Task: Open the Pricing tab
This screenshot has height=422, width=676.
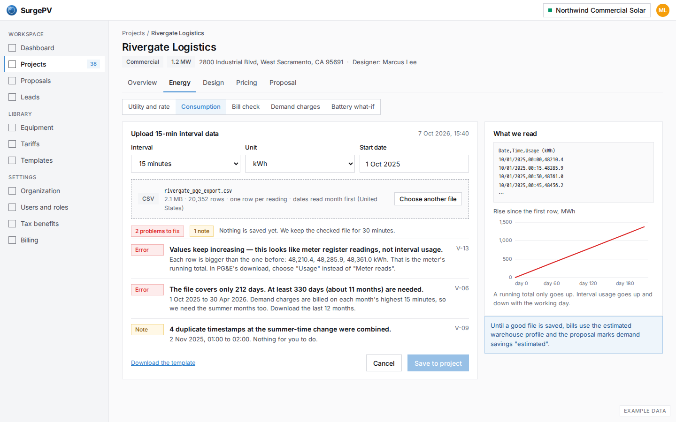Action: [246, 83]
